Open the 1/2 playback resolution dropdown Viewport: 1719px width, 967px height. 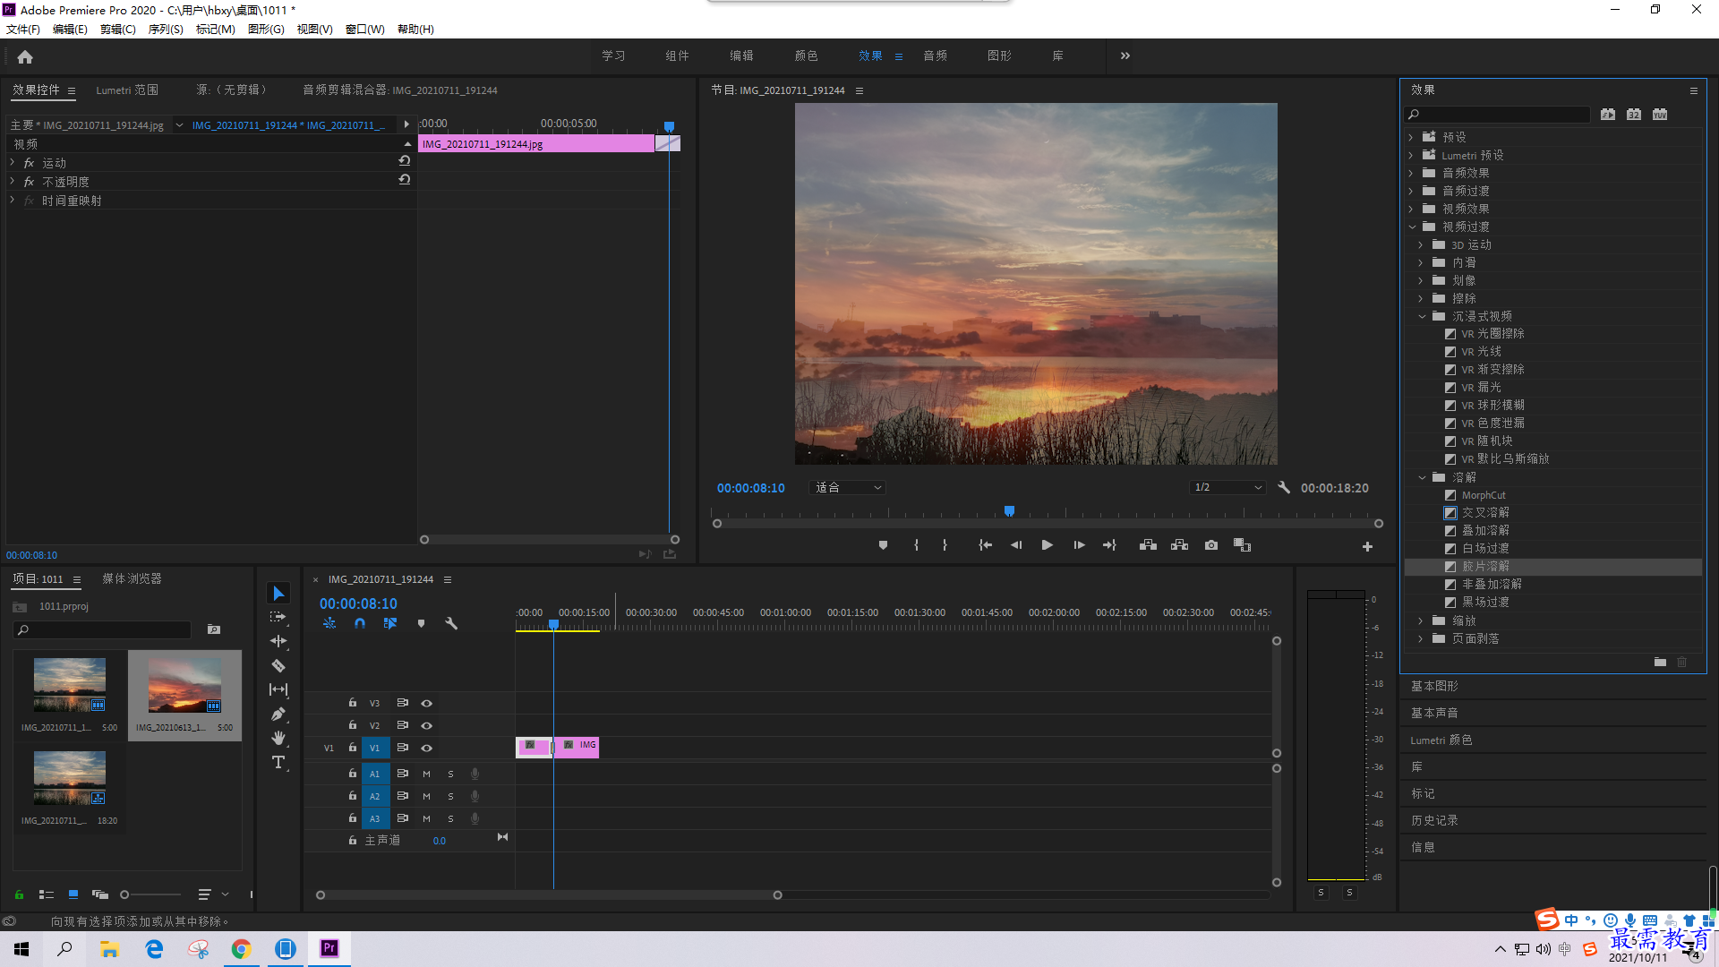pos(1227,488)
